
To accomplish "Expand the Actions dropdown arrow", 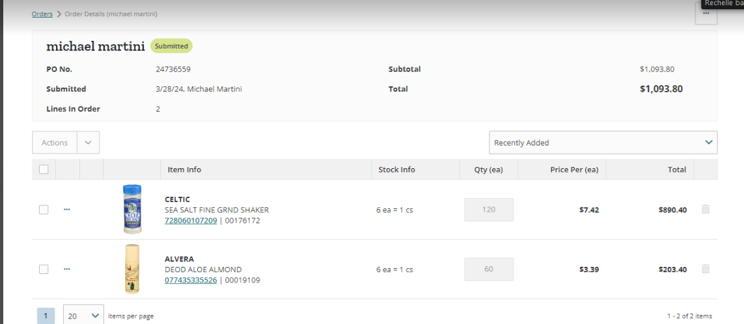I will pos(89,142).
